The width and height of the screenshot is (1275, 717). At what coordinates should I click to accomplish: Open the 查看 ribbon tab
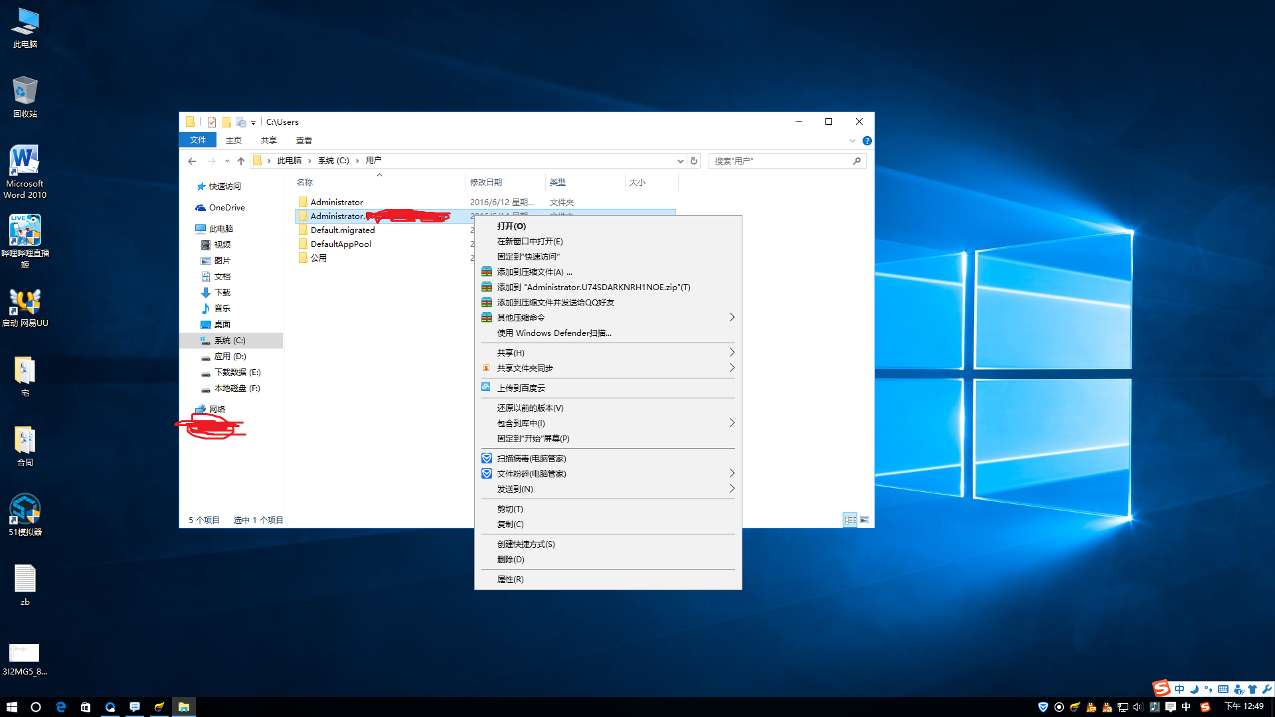(x=304, y=140)
